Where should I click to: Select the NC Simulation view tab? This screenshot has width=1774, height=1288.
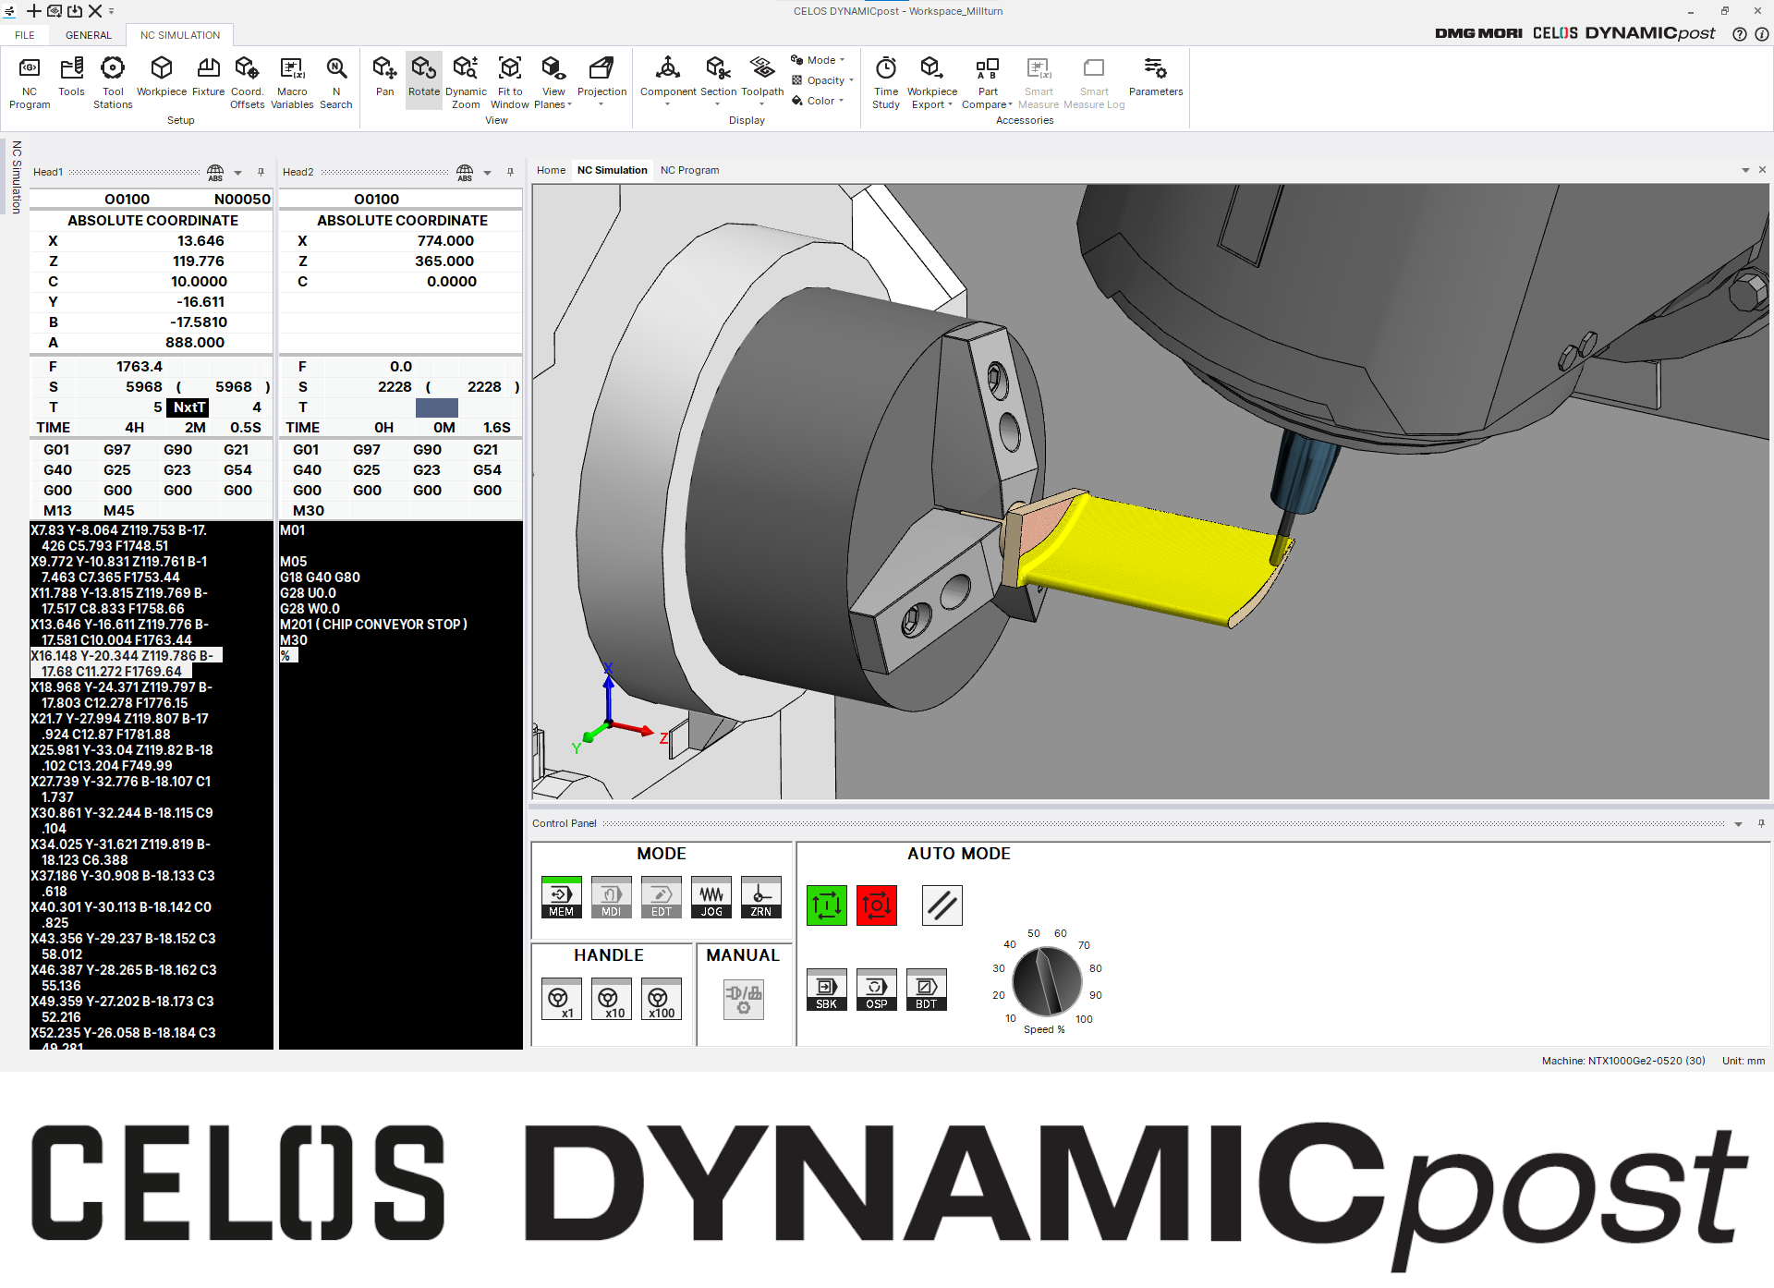coord(612,170)
